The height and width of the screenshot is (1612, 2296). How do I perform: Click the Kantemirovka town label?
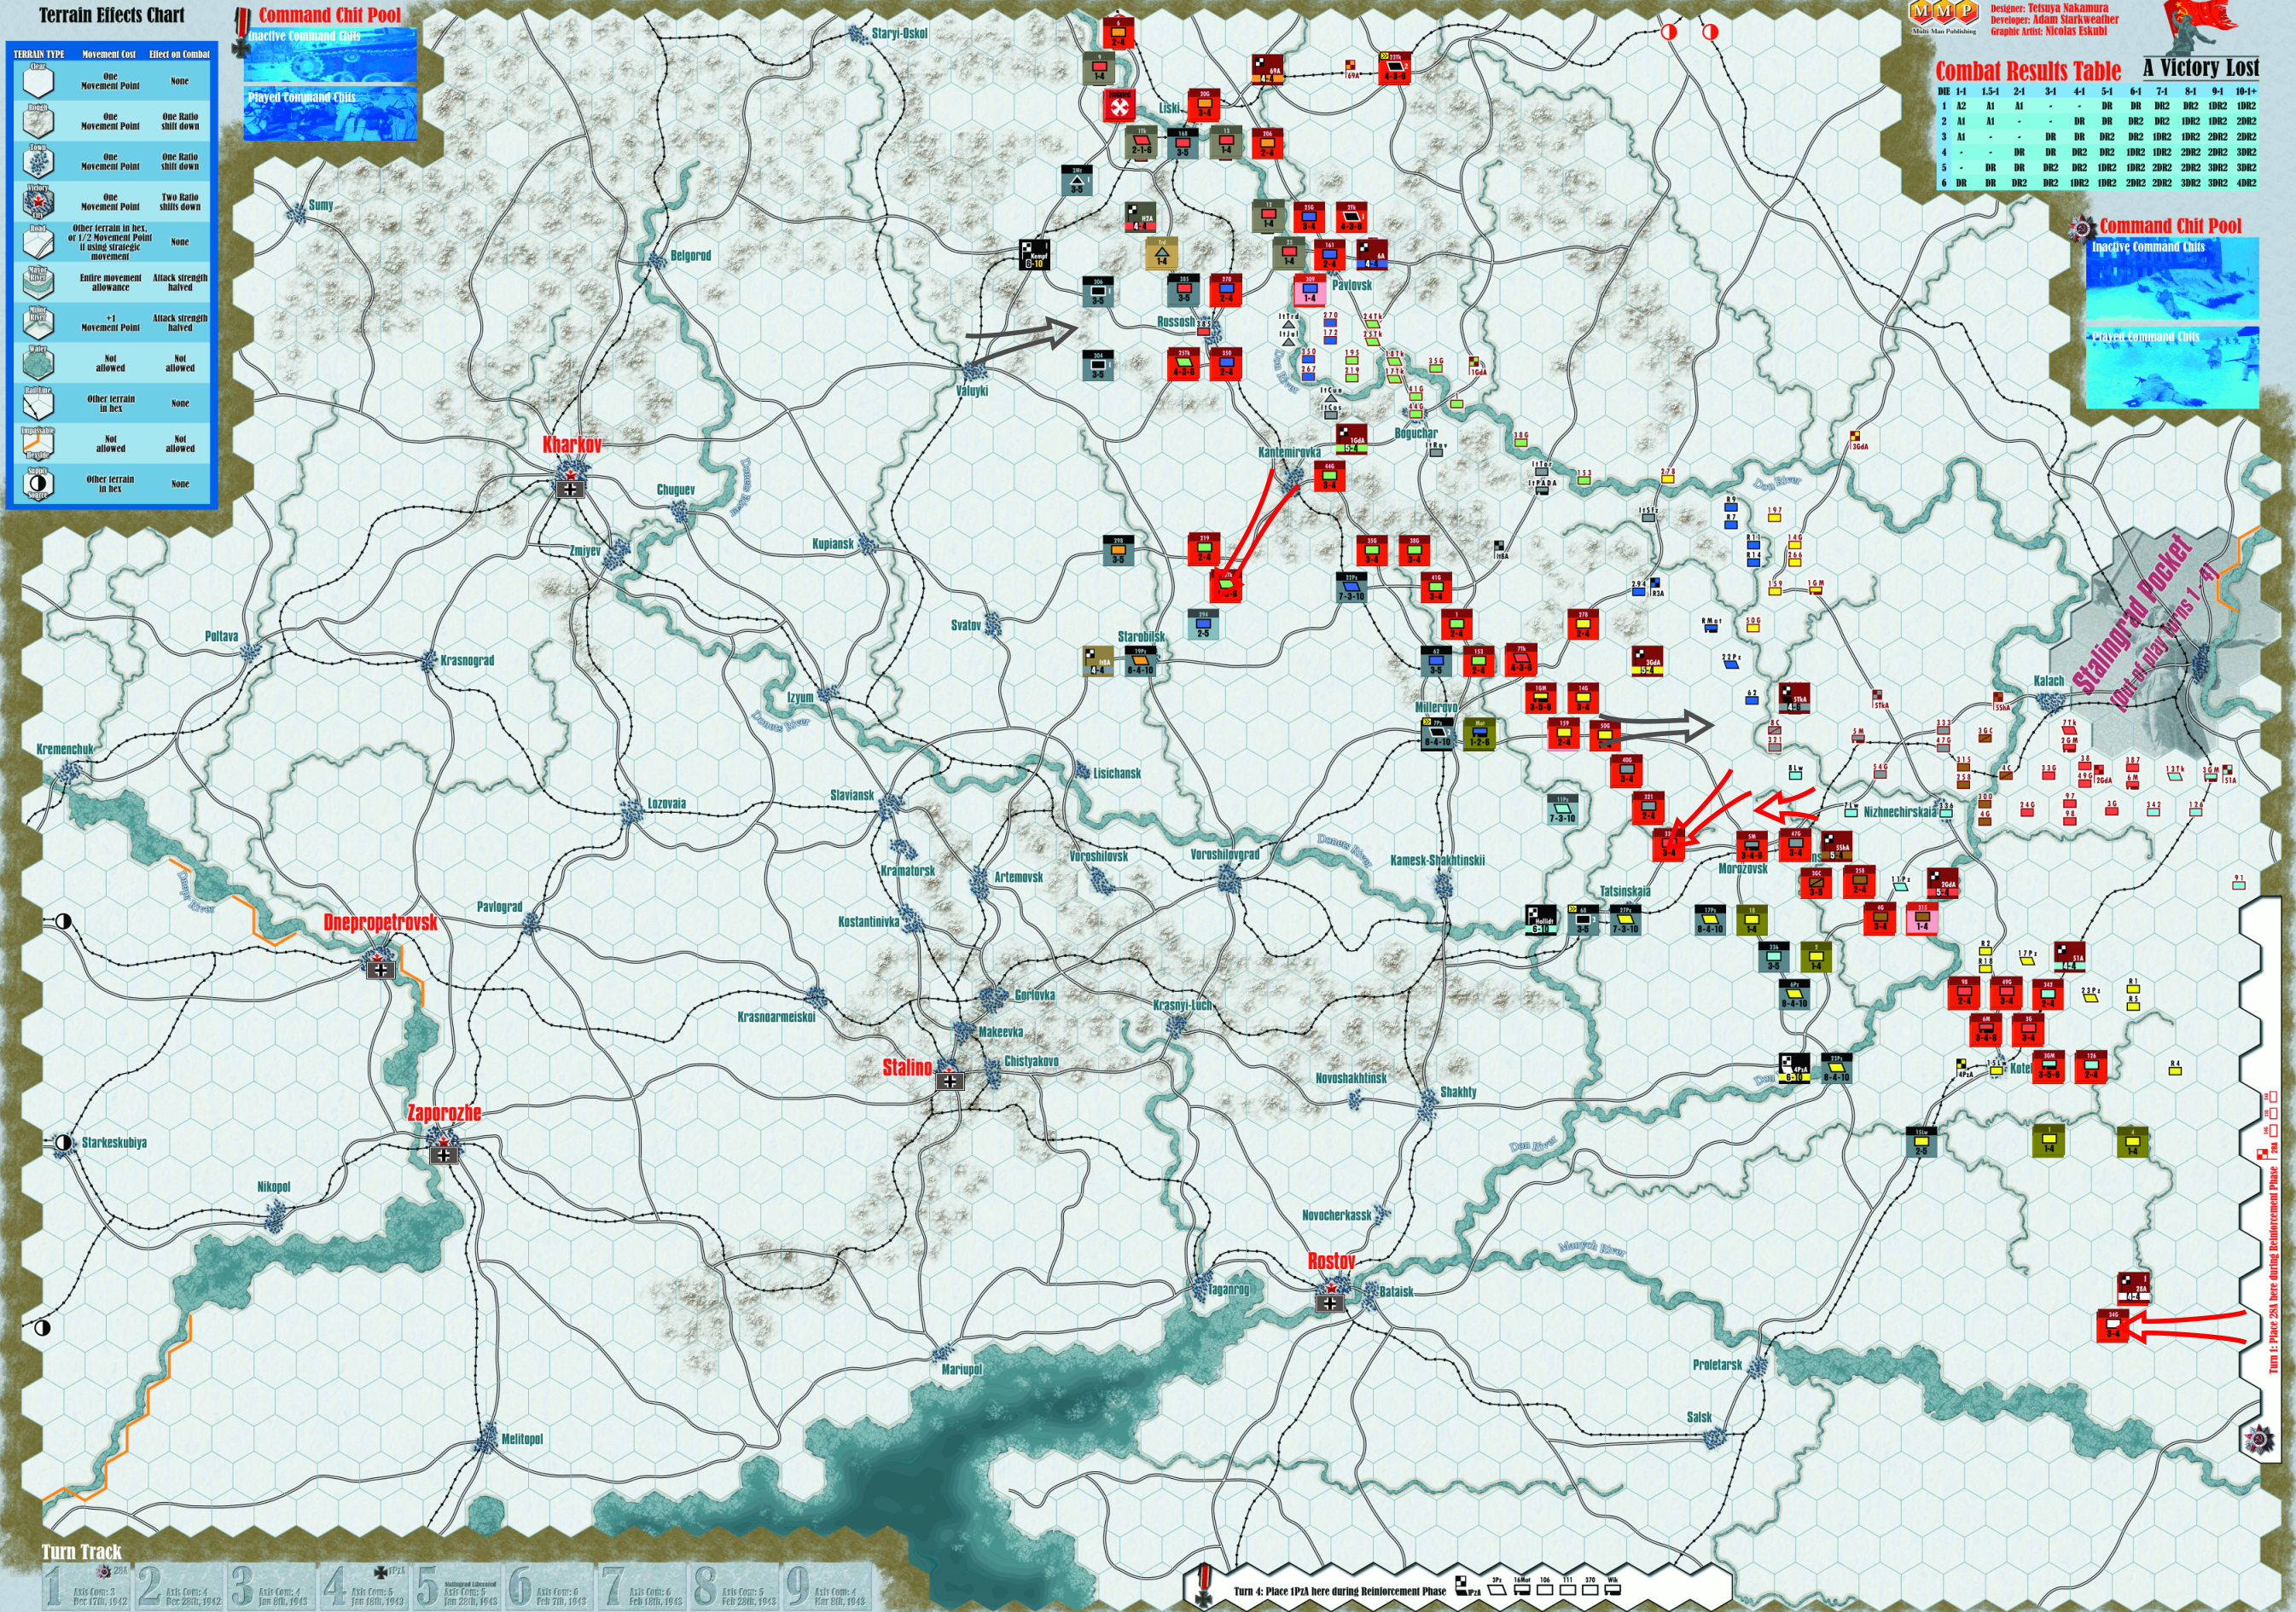pos(1289,453)
